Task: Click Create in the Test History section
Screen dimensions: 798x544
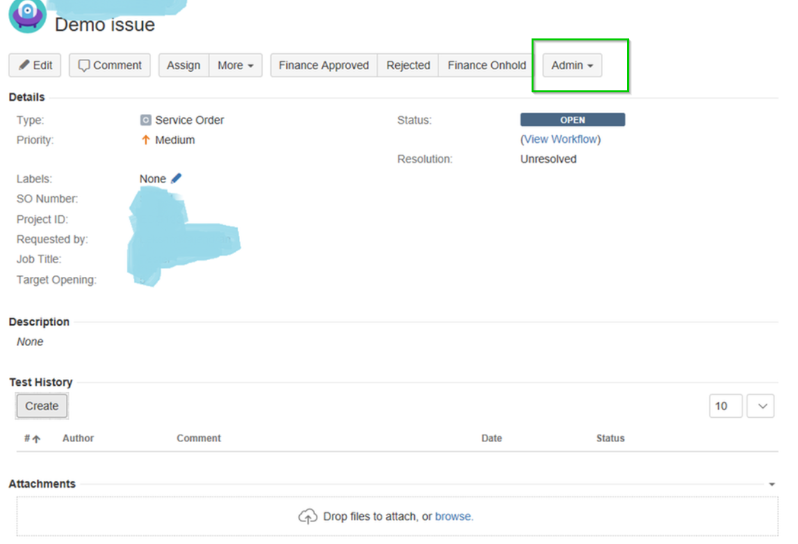Action: pos(41,406)
